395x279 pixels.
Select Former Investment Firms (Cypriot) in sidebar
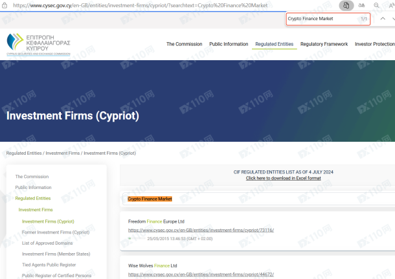56,232
